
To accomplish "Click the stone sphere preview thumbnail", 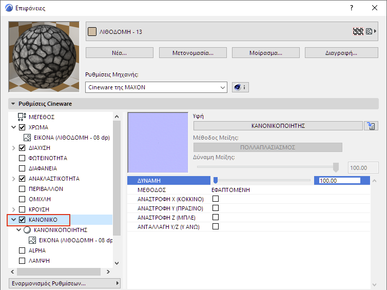I will [x=44, y=57].
